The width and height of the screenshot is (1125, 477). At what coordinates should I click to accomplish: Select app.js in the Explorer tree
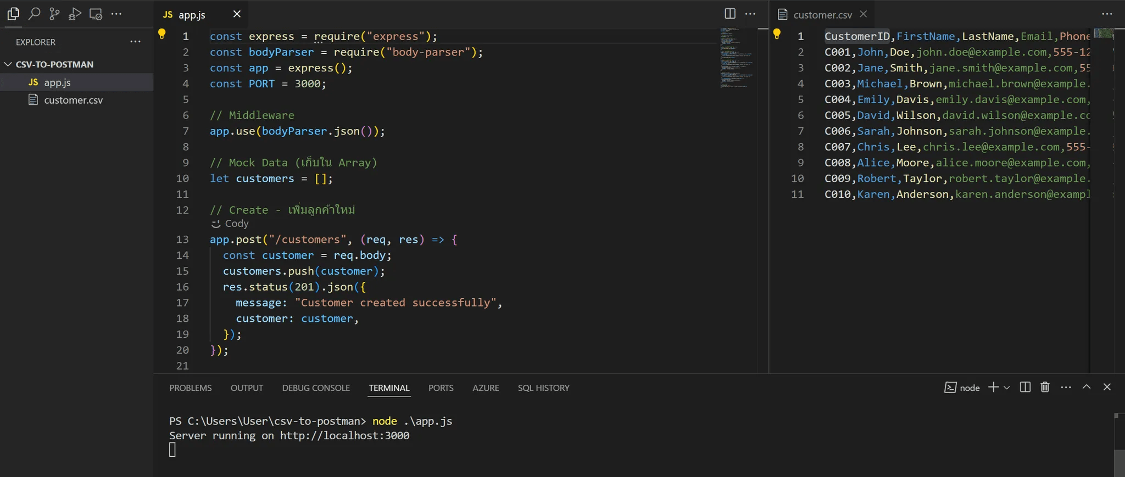[77, 82]
